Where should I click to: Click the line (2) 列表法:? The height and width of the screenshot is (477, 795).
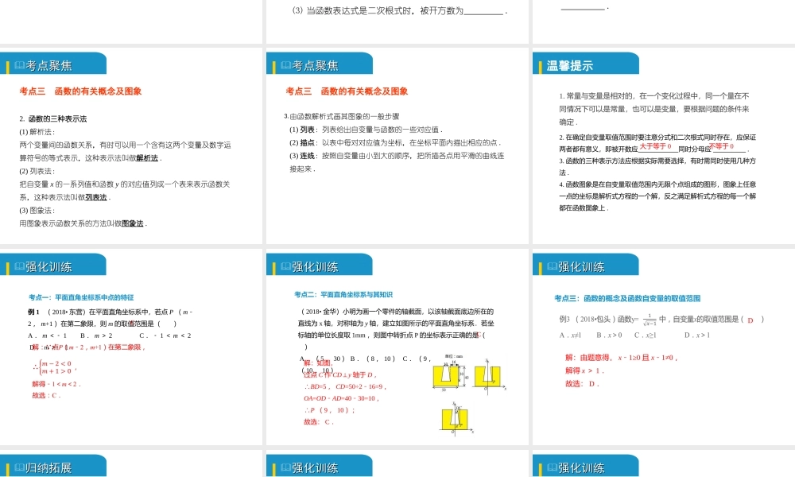(37, 172)
